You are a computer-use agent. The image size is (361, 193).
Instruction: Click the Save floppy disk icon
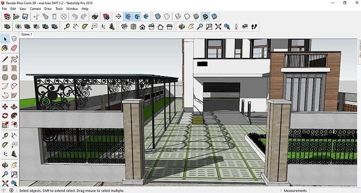click(x=25, y=17)
